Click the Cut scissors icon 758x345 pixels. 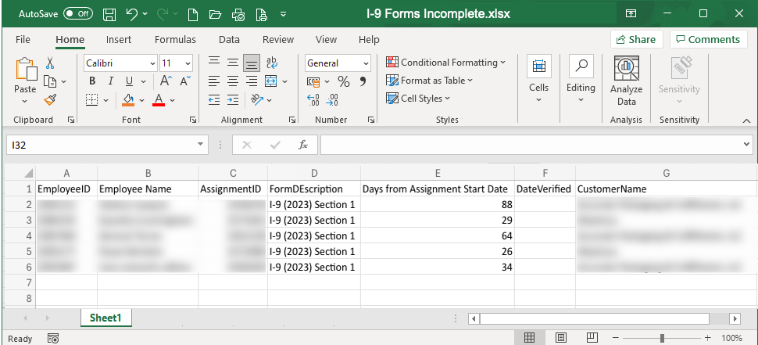(50, 63)
